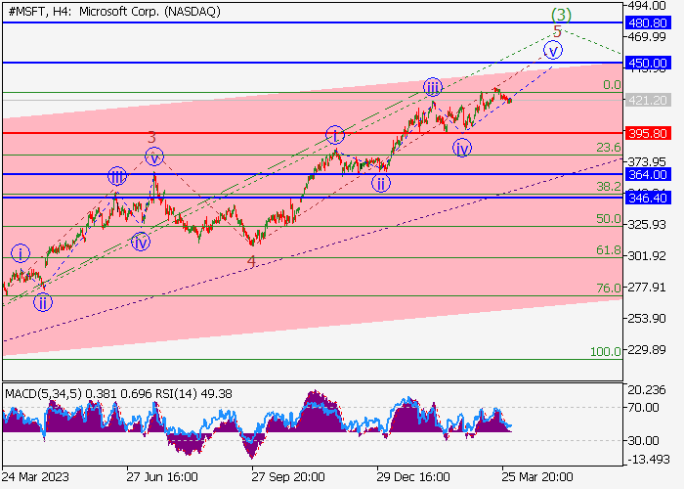Viewport: 684px width, 489px height.
Task: Click the 61.8 Fibonacci level label
Action: pos(609,250)
